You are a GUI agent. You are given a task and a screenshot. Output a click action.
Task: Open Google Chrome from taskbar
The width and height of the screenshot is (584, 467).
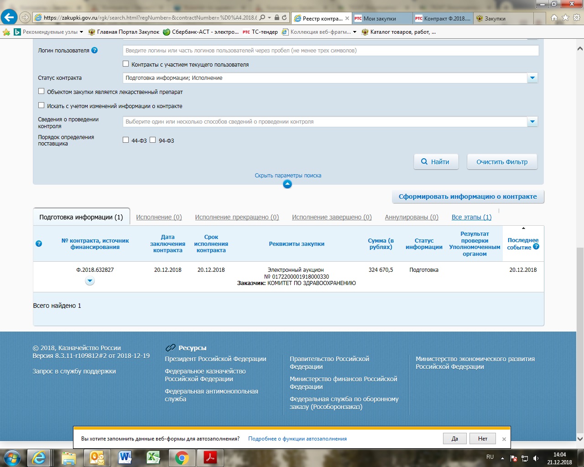coord(182,458)
